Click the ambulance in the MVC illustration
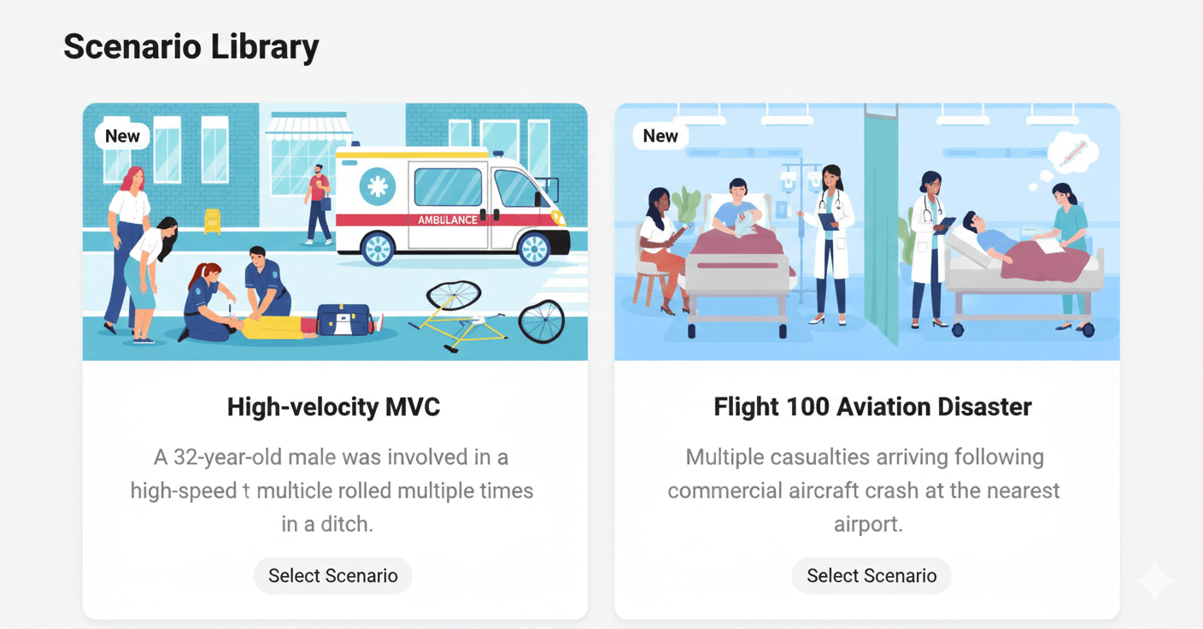The image size is (1203, 629). point(451,205)
